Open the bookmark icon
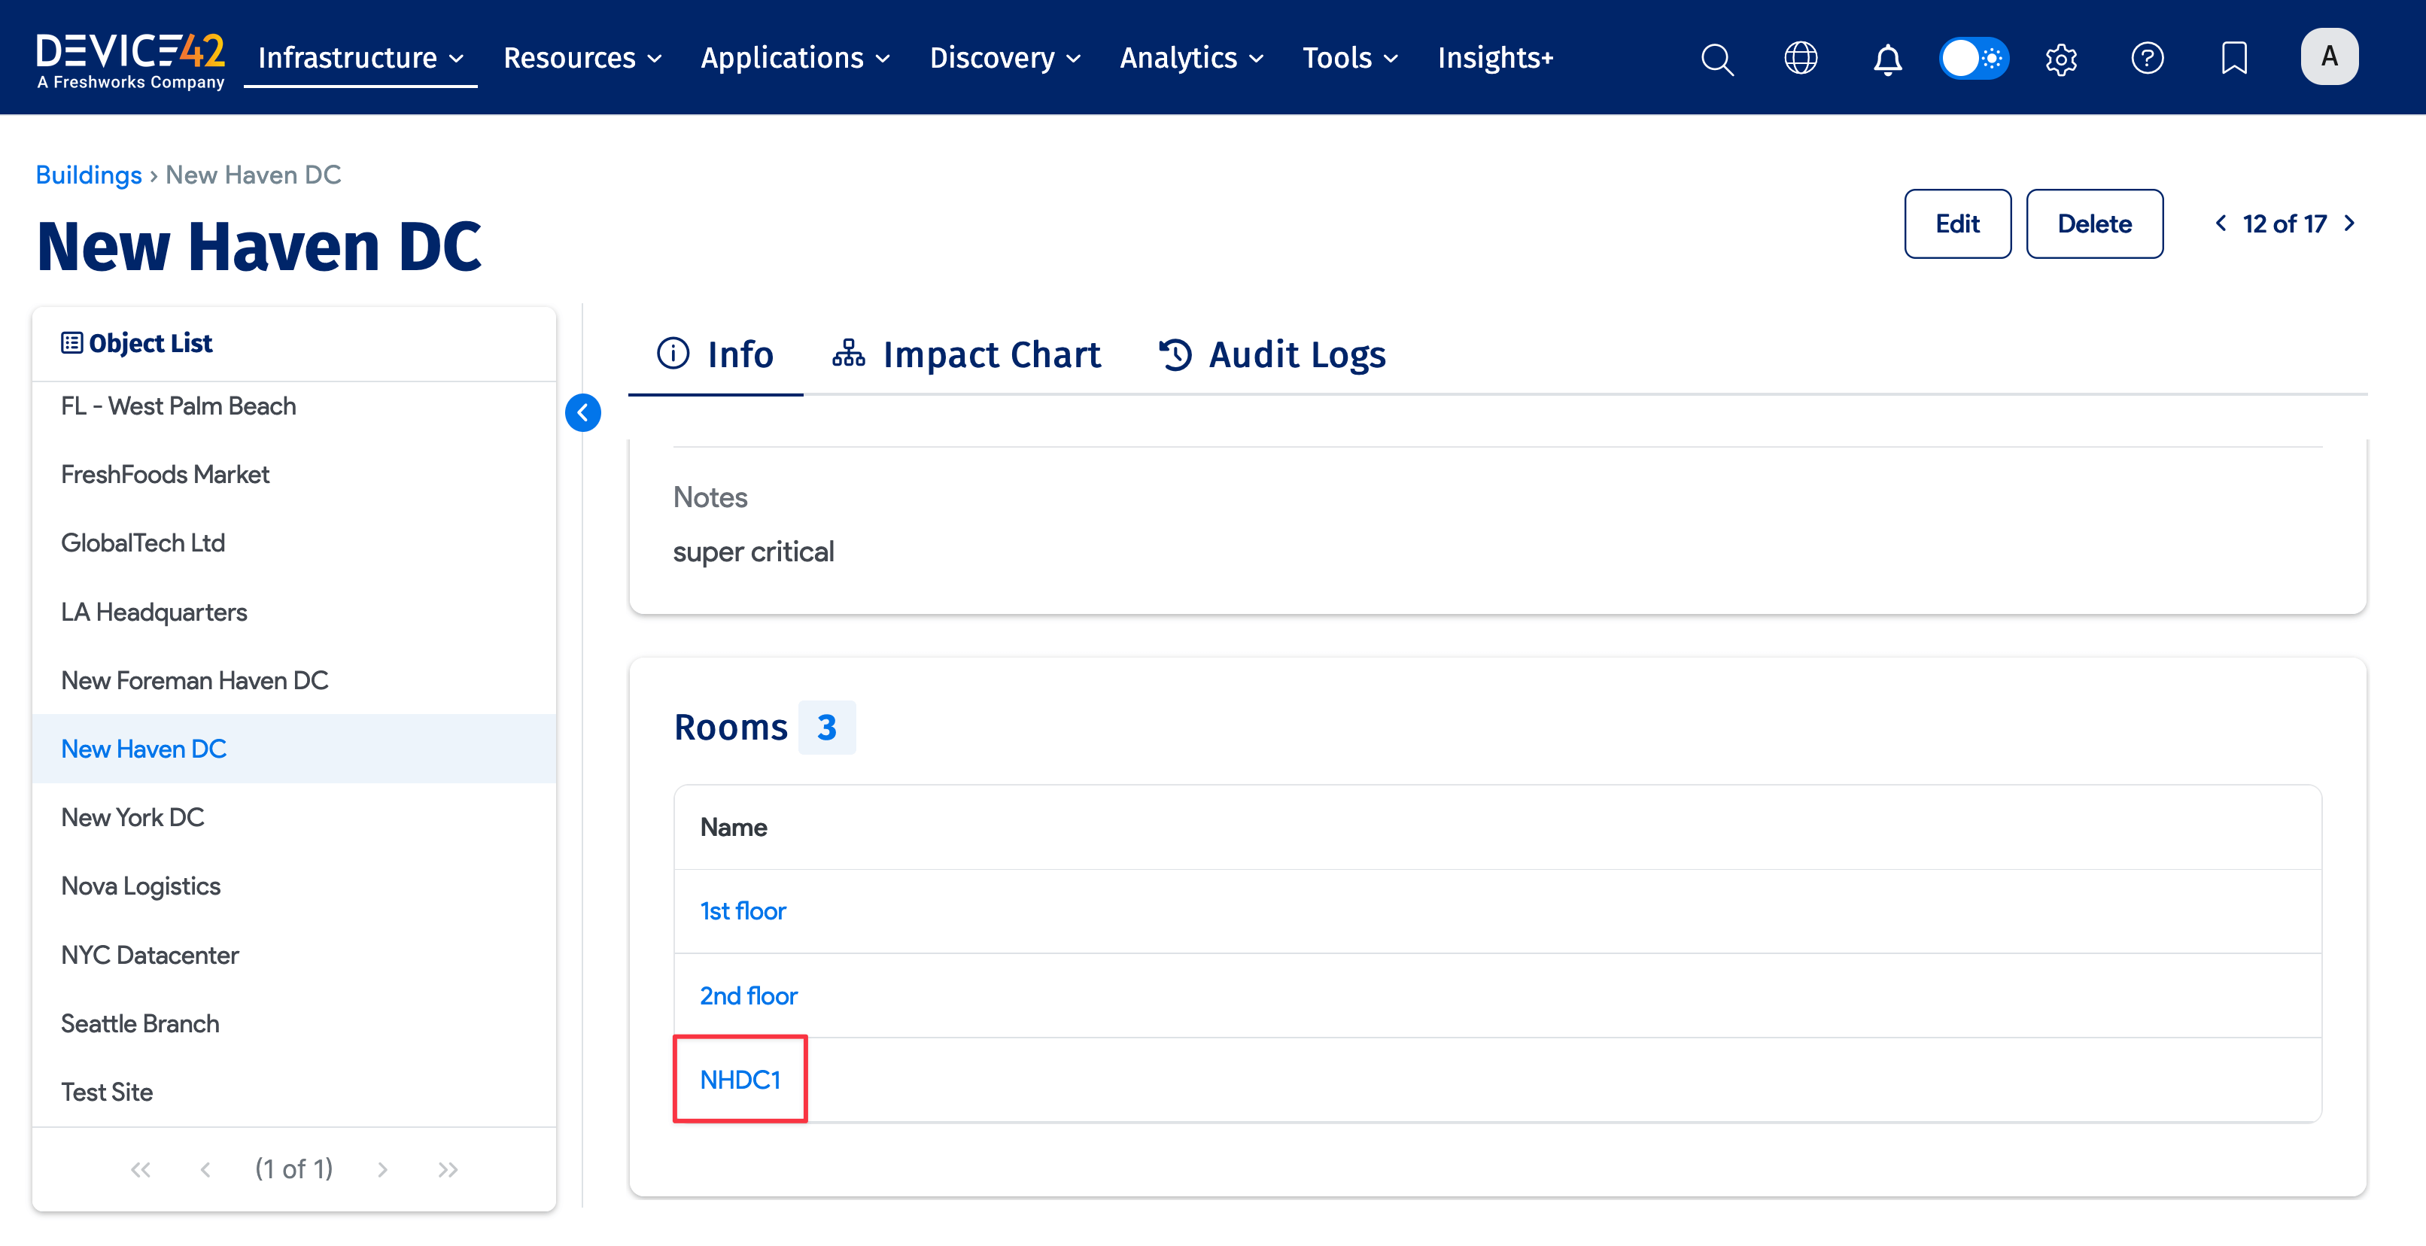 click(x=2233, y=59)
